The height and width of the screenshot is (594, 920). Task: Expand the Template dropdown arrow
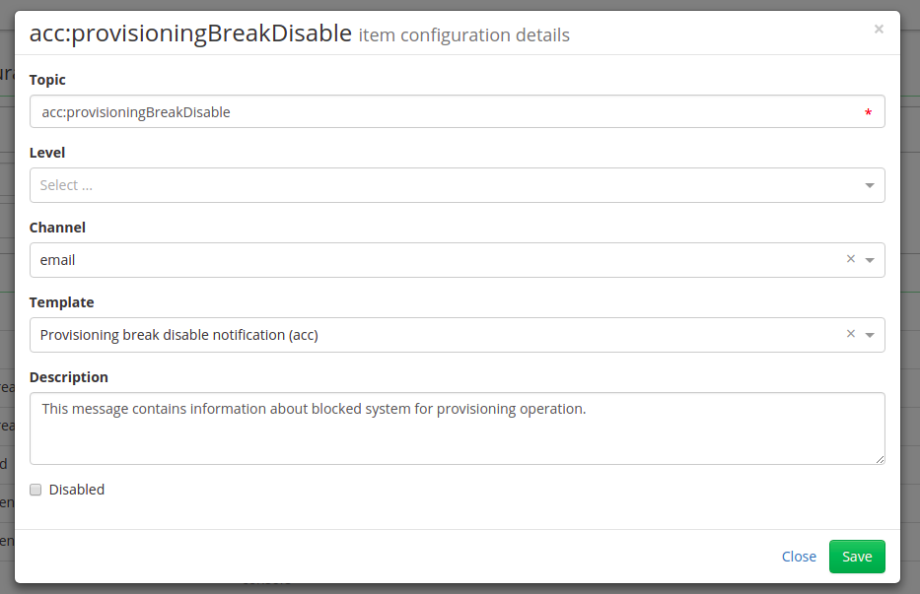pos(870,335)
